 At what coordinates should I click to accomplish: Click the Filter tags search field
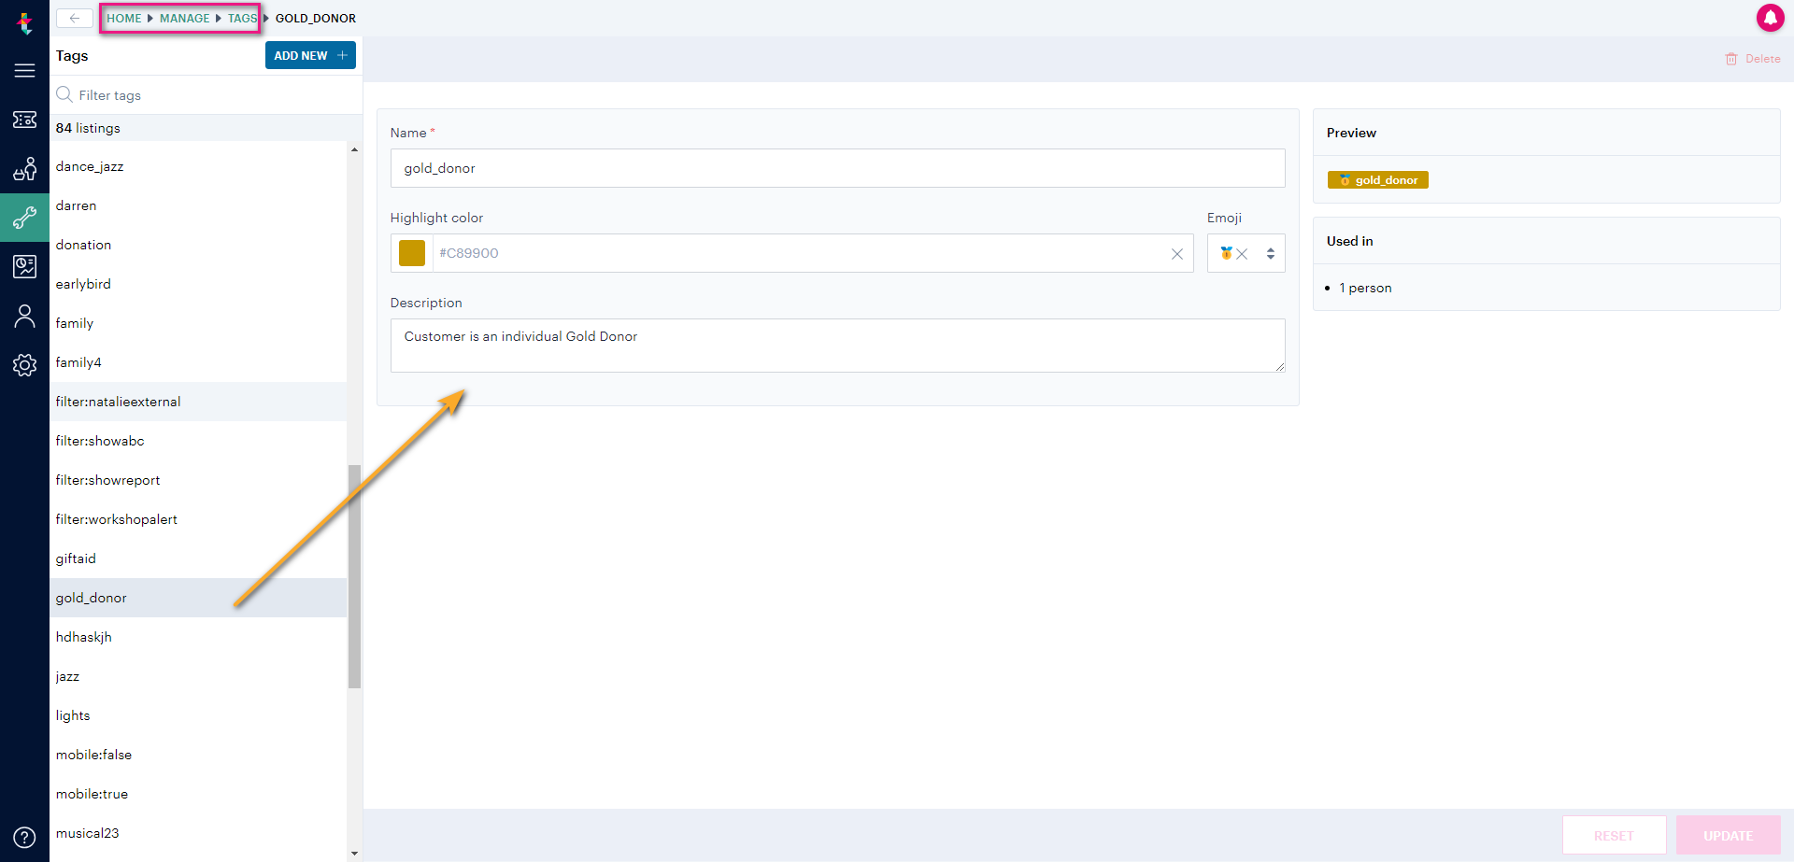click(207, 95)
